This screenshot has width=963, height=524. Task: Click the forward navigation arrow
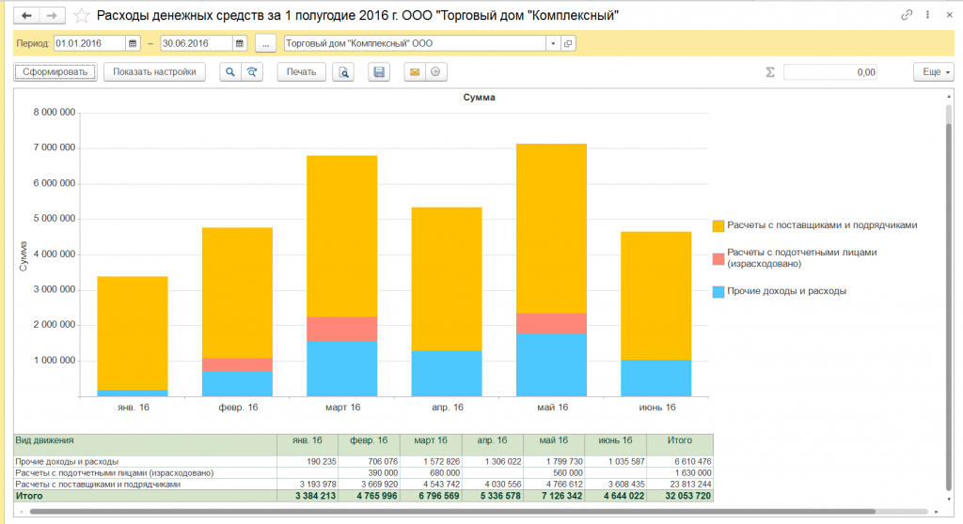point(53,16)
